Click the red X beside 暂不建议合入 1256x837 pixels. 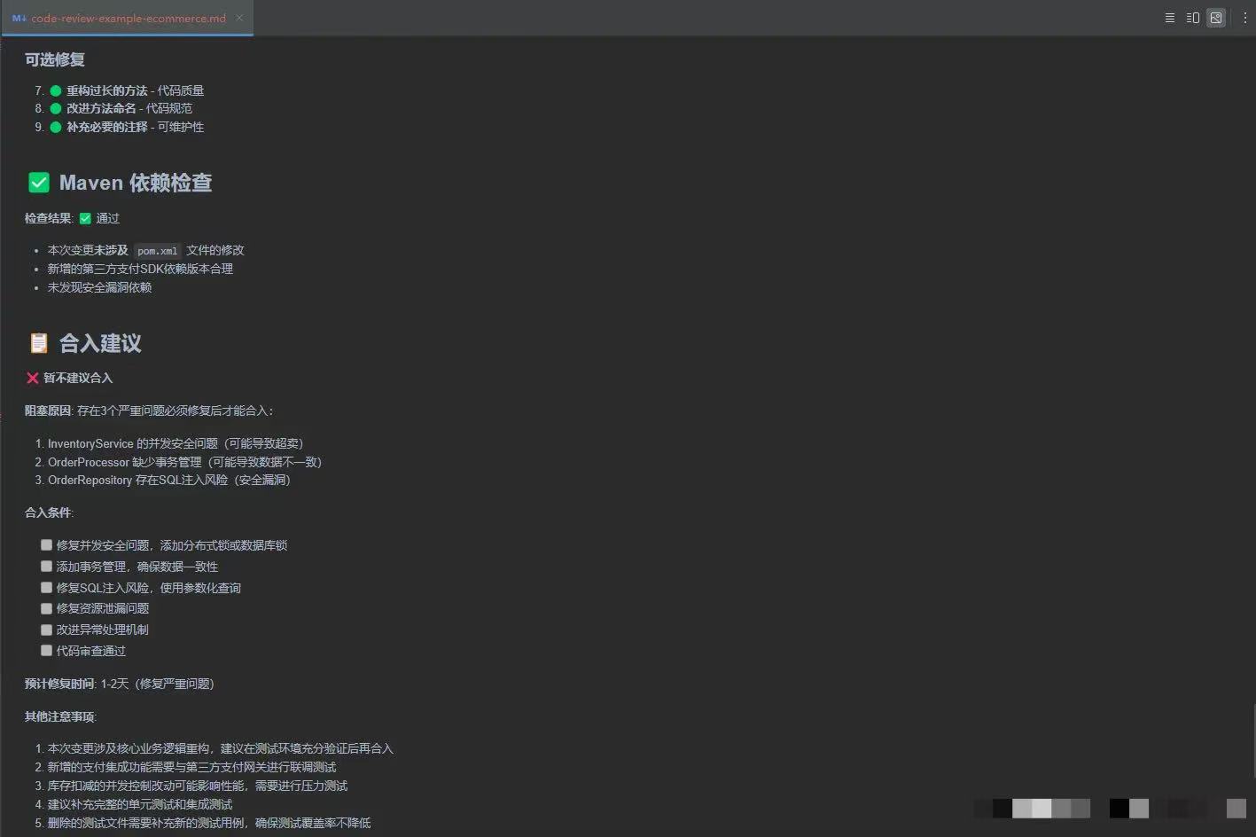[x=33, y=379]
